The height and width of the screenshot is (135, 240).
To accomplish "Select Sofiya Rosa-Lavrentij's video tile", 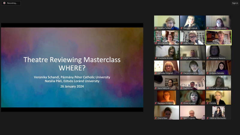I will coord(218,82).
